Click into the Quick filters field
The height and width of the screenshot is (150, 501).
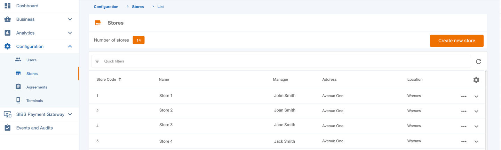tap(285, 61)
